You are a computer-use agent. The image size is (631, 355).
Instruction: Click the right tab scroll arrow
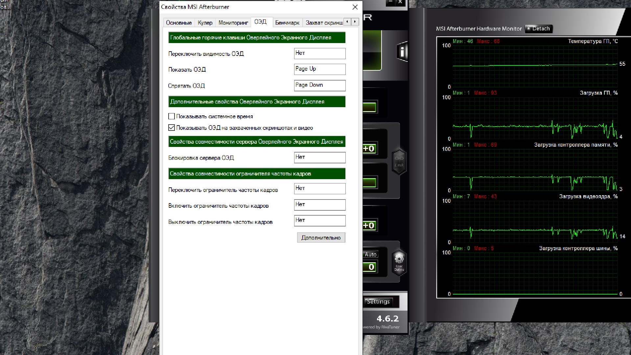355,22
